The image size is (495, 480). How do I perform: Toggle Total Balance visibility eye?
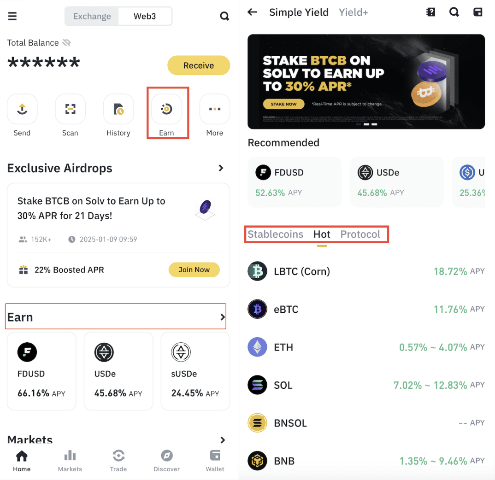pyautogui.click(x=67, y=43)
